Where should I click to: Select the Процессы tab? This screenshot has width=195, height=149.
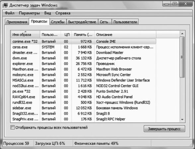(39, 22)
